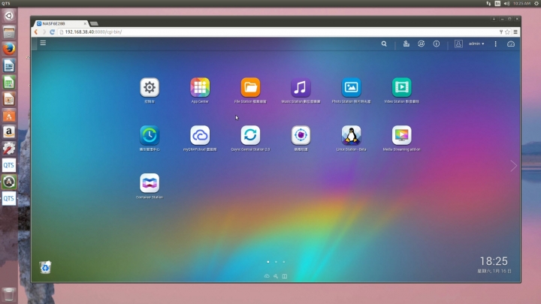Open the volume indicator in top panel
The width and height of the screenshot is (541, 304).
pos(506,4)
